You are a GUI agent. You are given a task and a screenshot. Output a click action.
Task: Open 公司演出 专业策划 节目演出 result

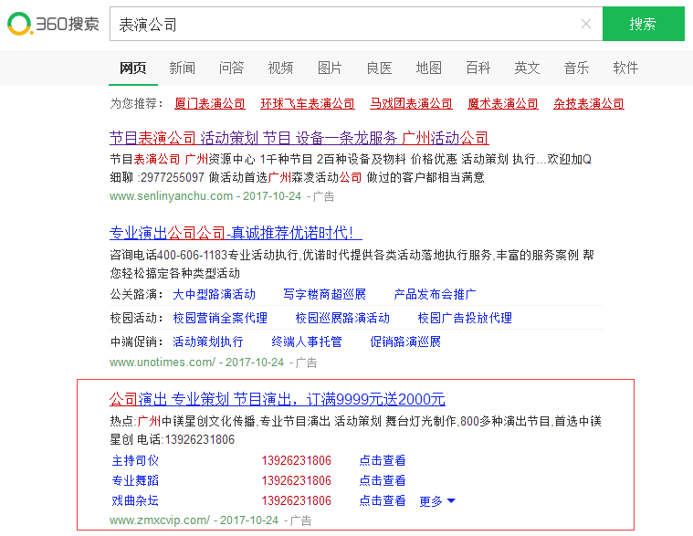[278, 399]
